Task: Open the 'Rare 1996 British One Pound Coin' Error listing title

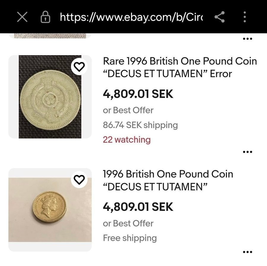Action: click(180, 67)
